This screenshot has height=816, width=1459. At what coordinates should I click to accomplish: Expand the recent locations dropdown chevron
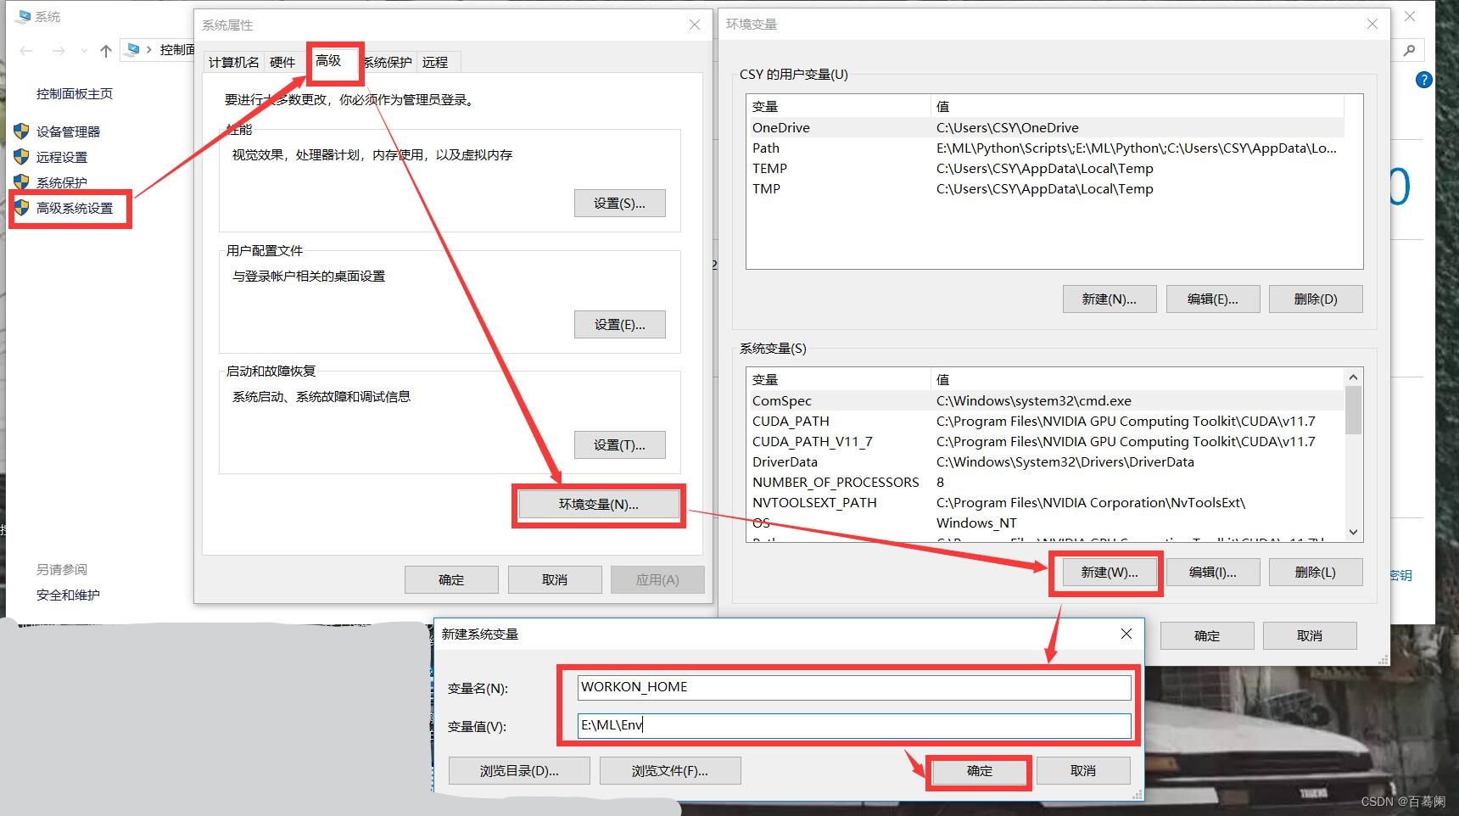pyautogui.click(x=82, y=51)
